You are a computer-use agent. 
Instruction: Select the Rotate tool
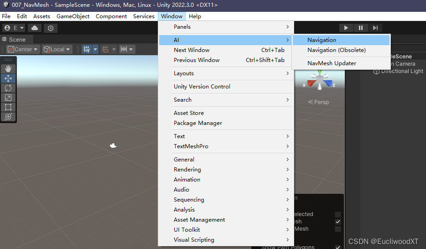tap(8, 88)
